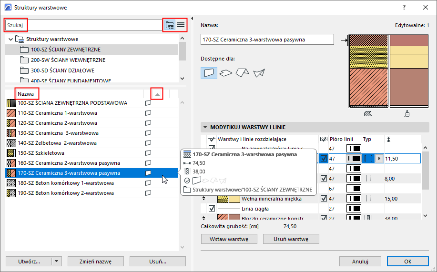Click fill icon of 130-SZ Ceramiczna 3-warstwowa
Viewport: 437px width, 272px height.
(11, 133)
